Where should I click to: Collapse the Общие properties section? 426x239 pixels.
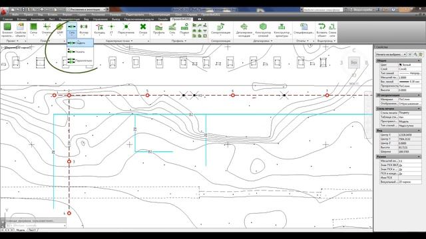click(419, 60)
